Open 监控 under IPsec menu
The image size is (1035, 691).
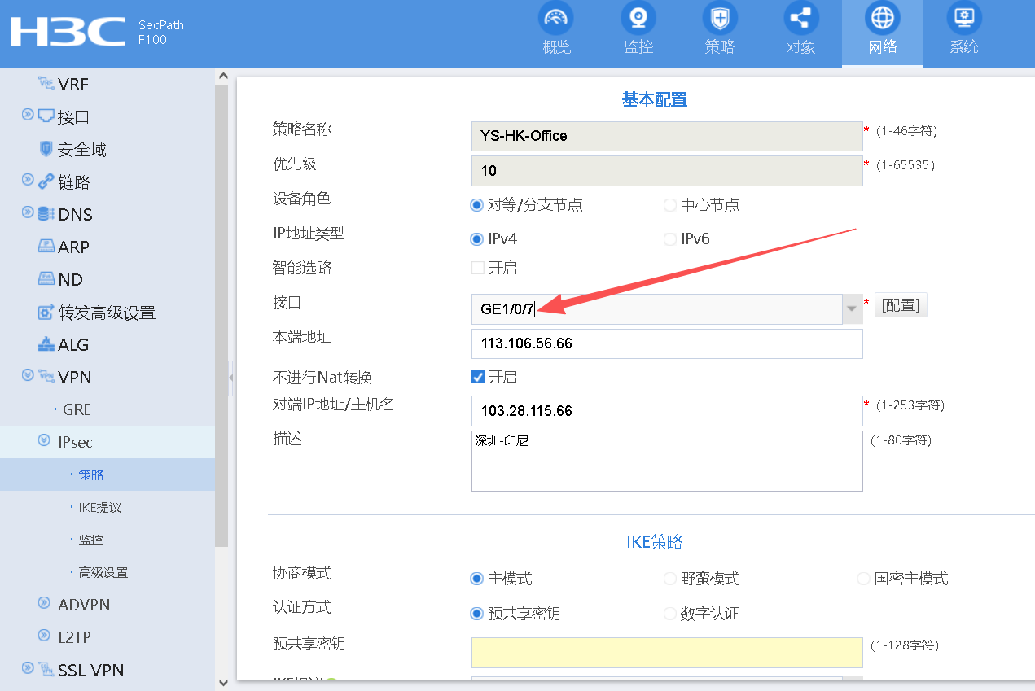[x=91, y=540]
